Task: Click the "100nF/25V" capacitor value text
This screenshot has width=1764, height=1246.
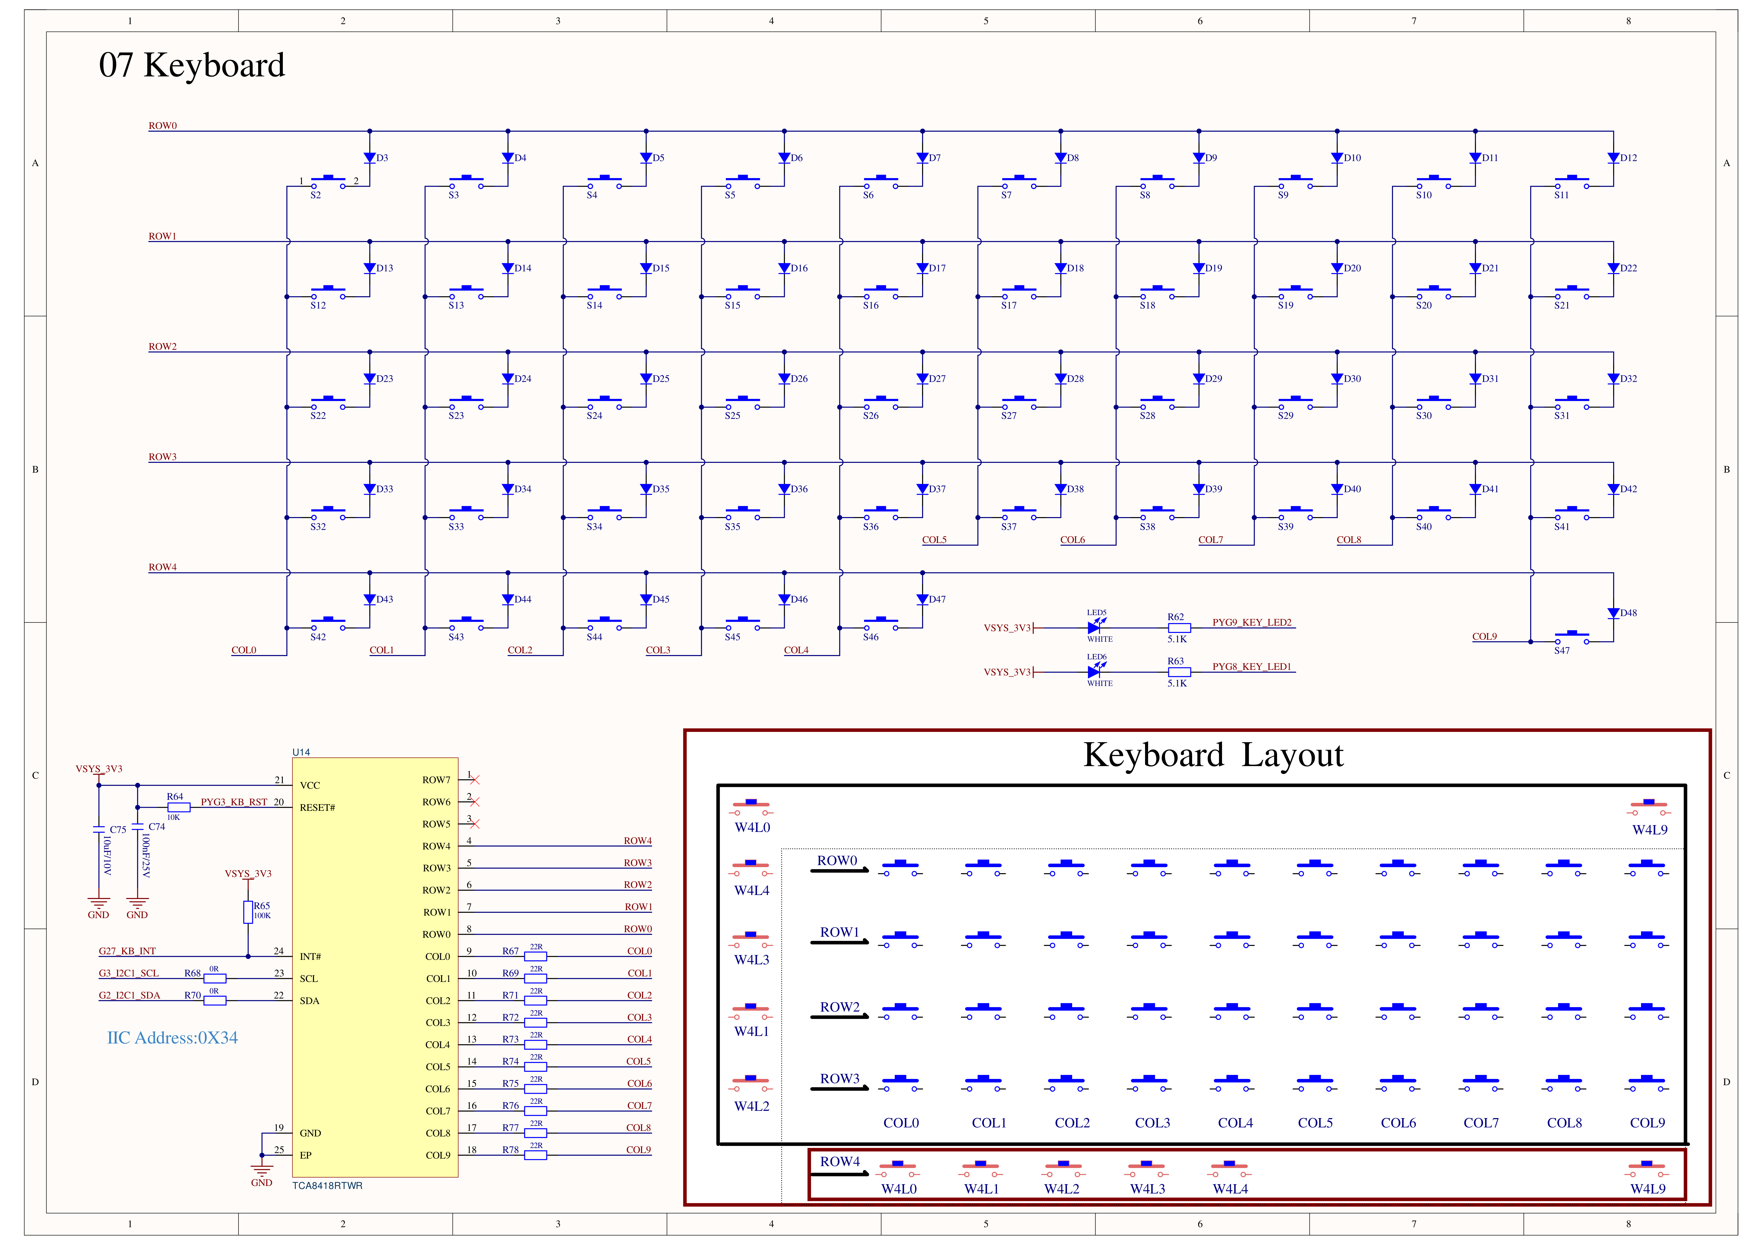Action: pos(146,856)
